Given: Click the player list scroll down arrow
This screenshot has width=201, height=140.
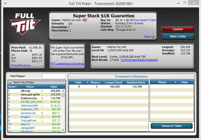Looking at the screenshot, I should pos(63,130).
